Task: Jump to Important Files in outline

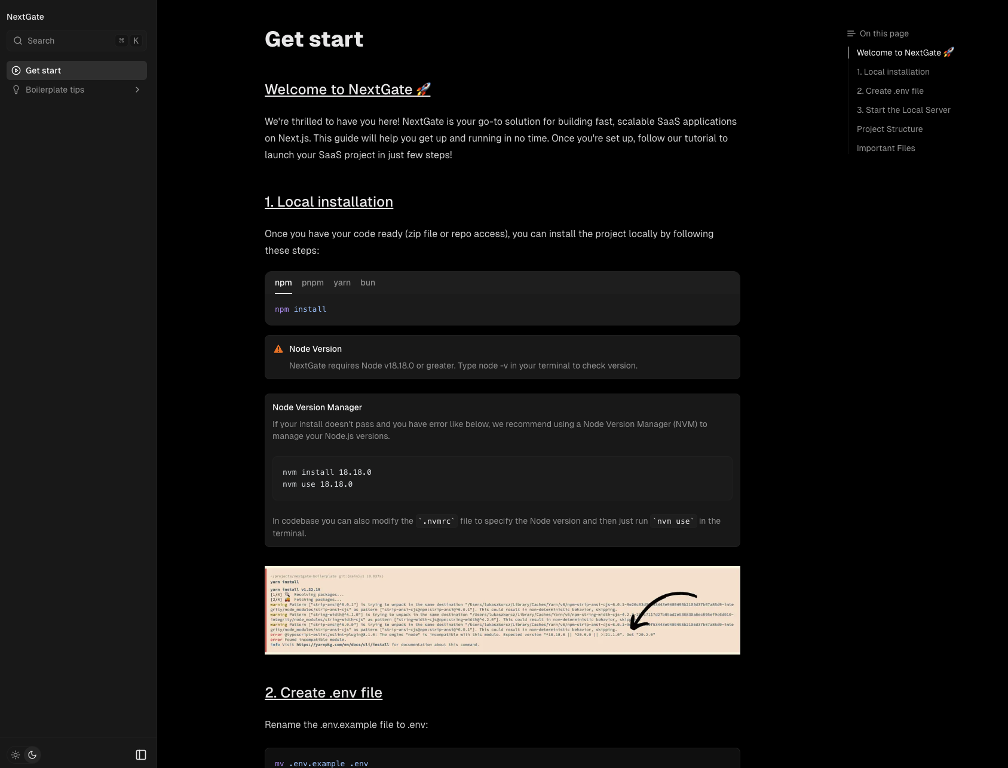Action: [x=886, y=148]
